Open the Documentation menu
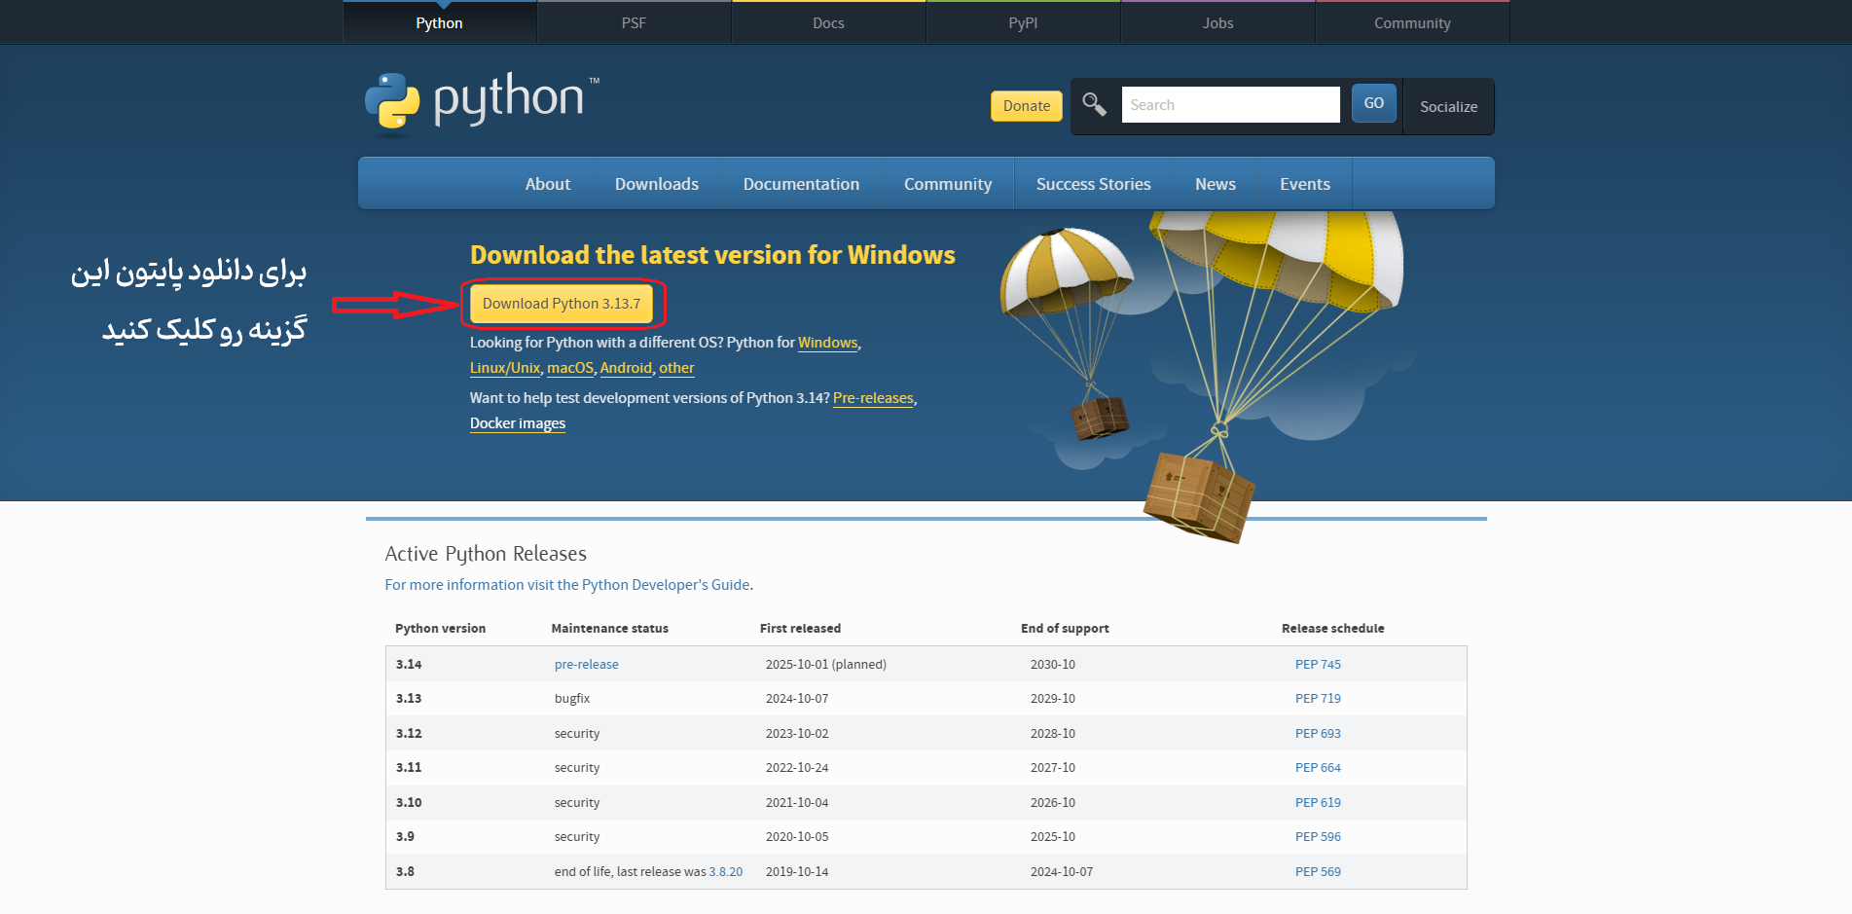 [801, 184]
